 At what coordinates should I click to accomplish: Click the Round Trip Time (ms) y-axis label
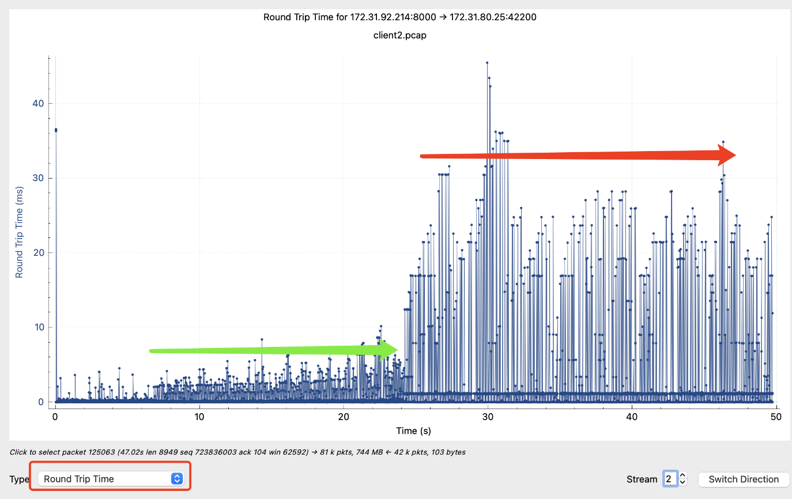pyautogui.click(x=20, y=230)
